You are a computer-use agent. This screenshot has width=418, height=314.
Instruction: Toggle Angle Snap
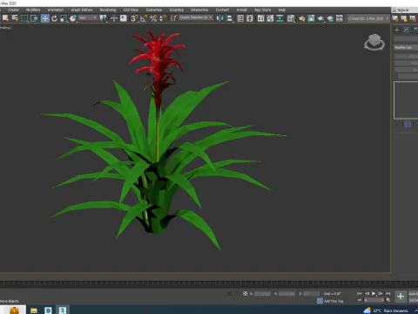144,18
